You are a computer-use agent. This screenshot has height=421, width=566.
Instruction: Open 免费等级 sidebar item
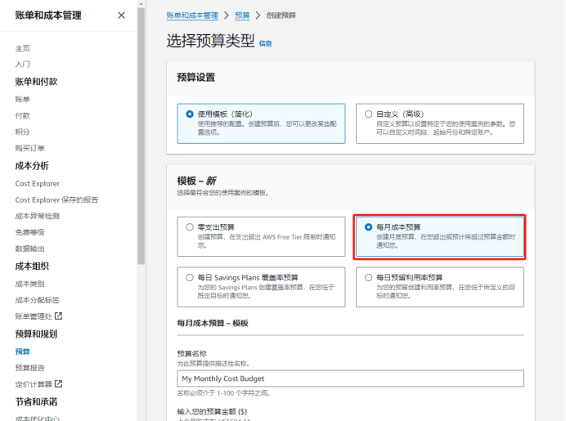point(30,232)
